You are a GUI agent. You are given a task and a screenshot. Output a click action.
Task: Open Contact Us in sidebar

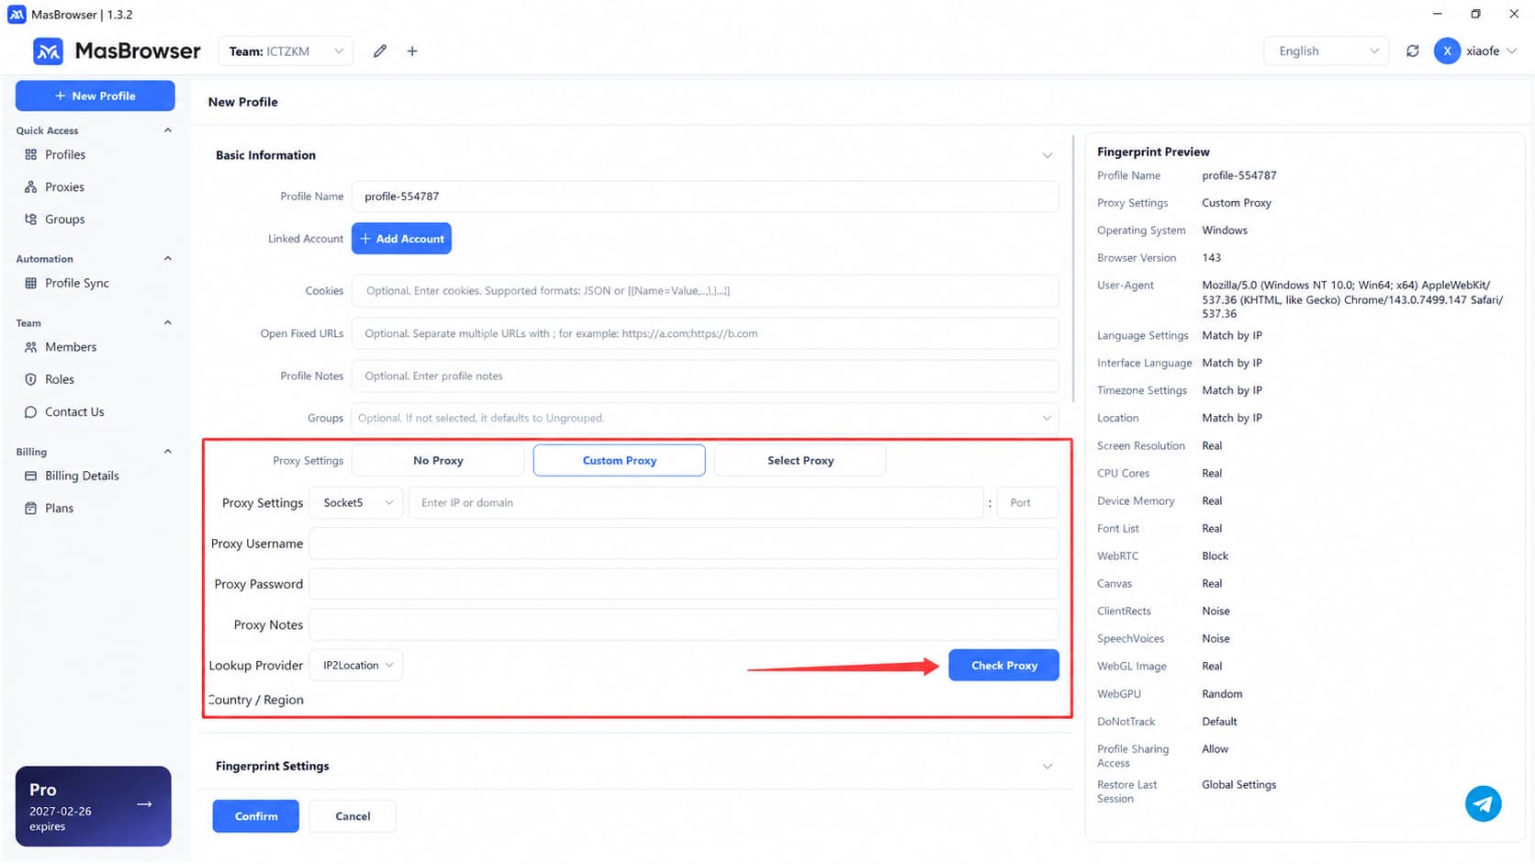pyautogui.click(x=74, y=412)
